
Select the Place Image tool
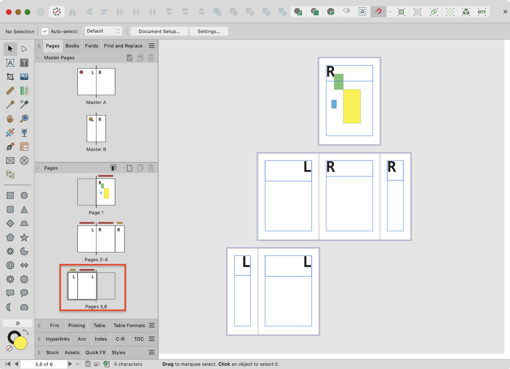(x=24, y=77)
